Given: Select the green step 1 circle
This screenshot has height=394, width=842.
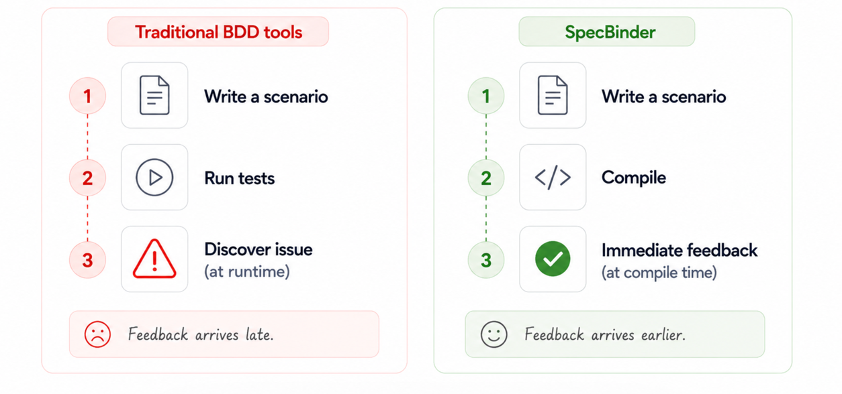Looking at the screenshot, I should [x=486, y=96].
